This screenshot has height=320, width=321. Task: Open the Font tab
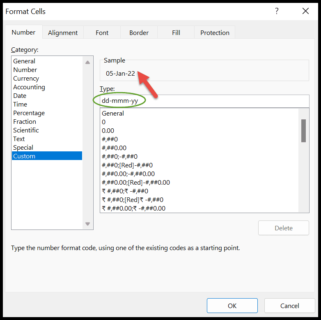[x=102, y=32]
